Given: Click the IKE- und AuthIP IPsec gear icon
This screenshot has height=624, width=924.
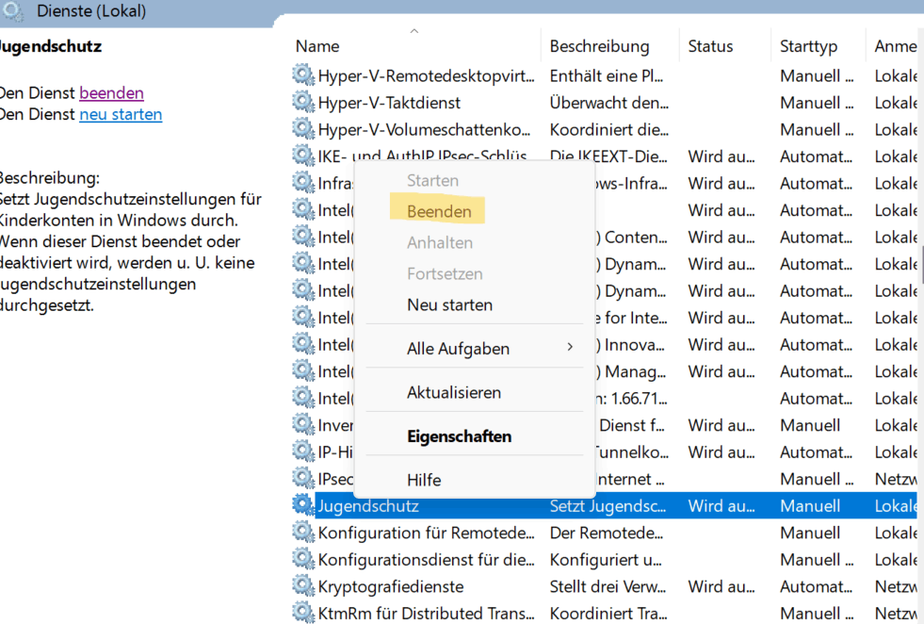Looking at the screenshot, I should (x=303, y=156).
